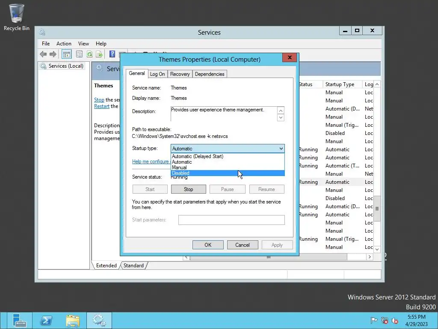Open the Help toolbar icon (question mark)

click(x=112, y=54)
